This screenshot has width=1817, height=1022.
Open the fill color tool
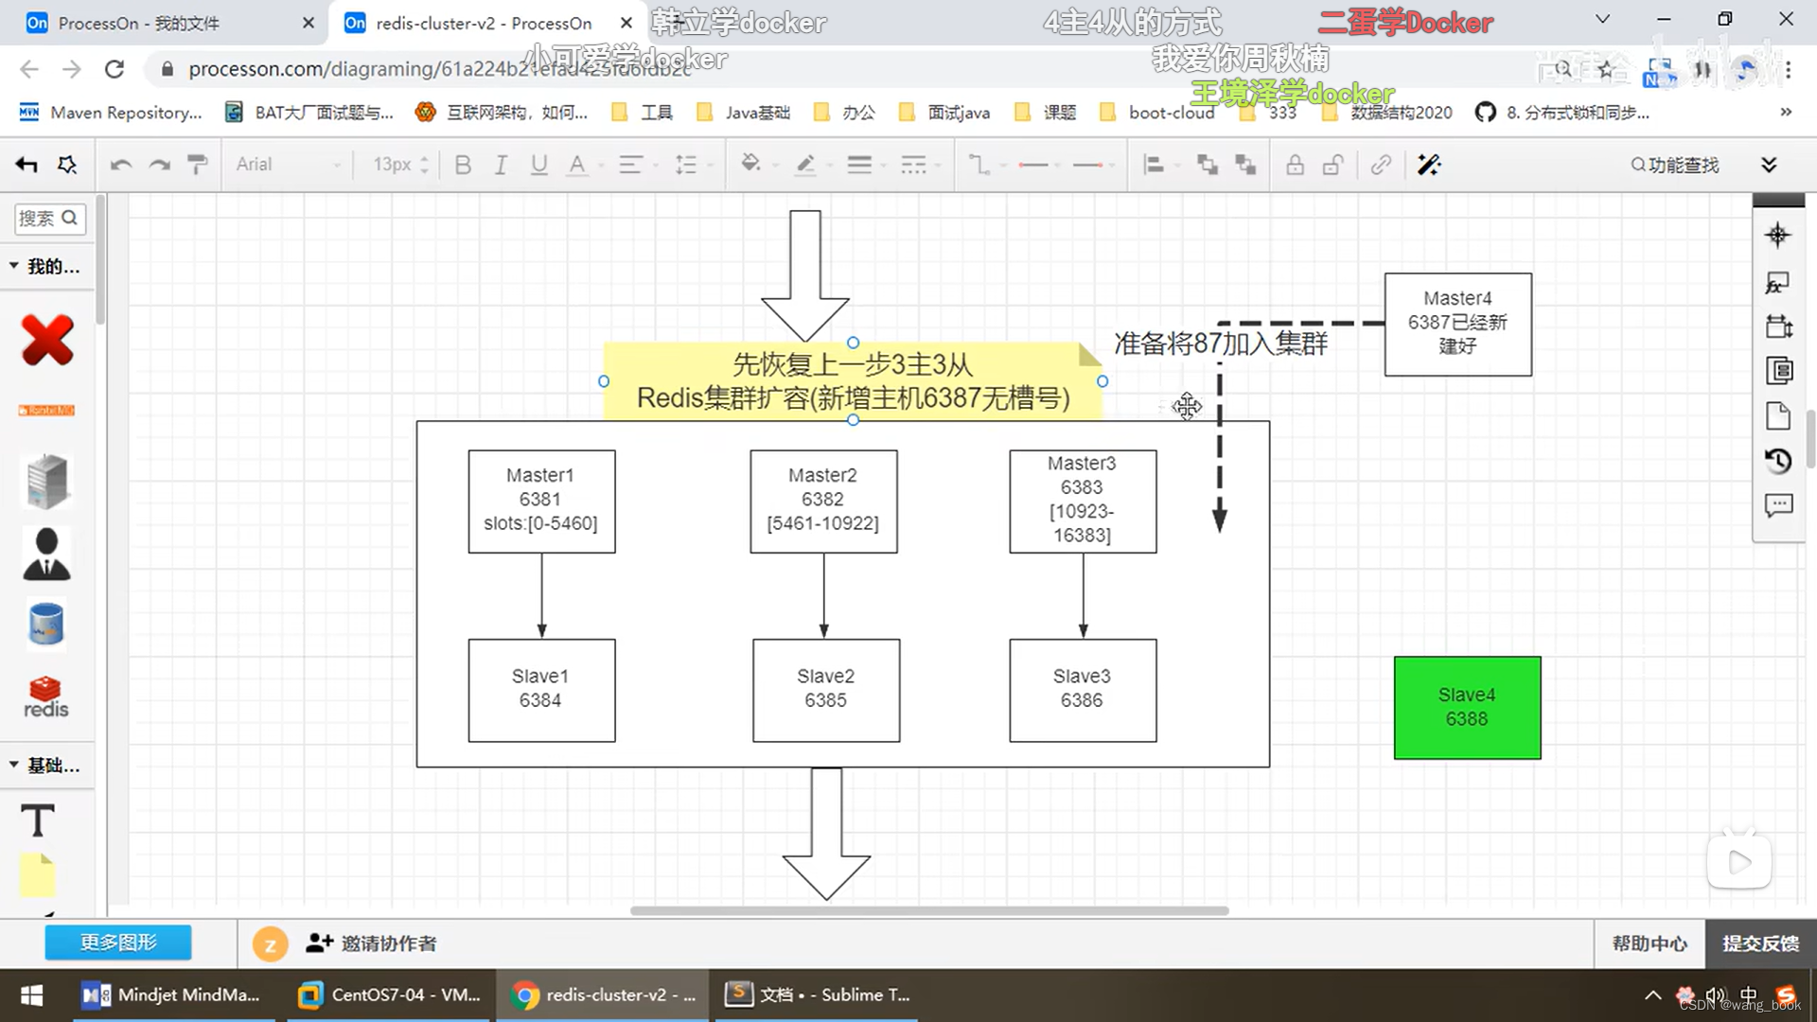tap(750, 164)
